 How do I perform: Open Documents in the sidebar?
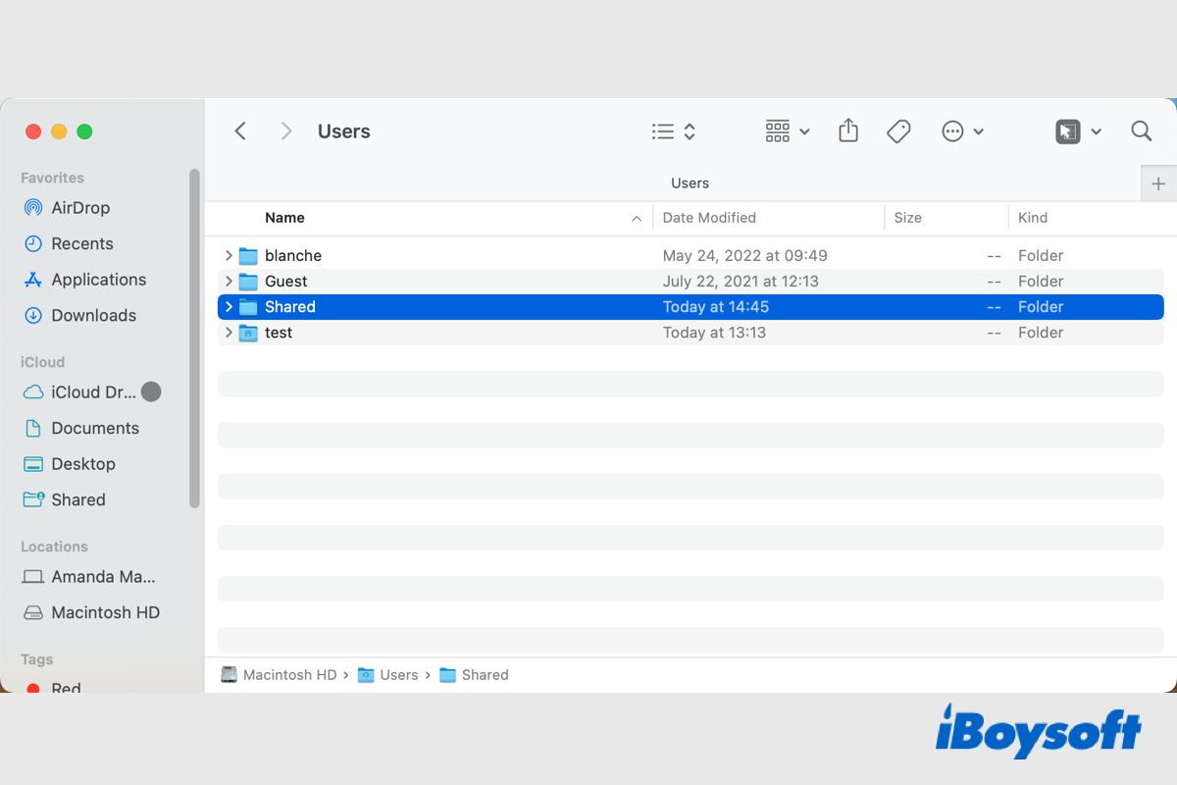tap(81, 428)
